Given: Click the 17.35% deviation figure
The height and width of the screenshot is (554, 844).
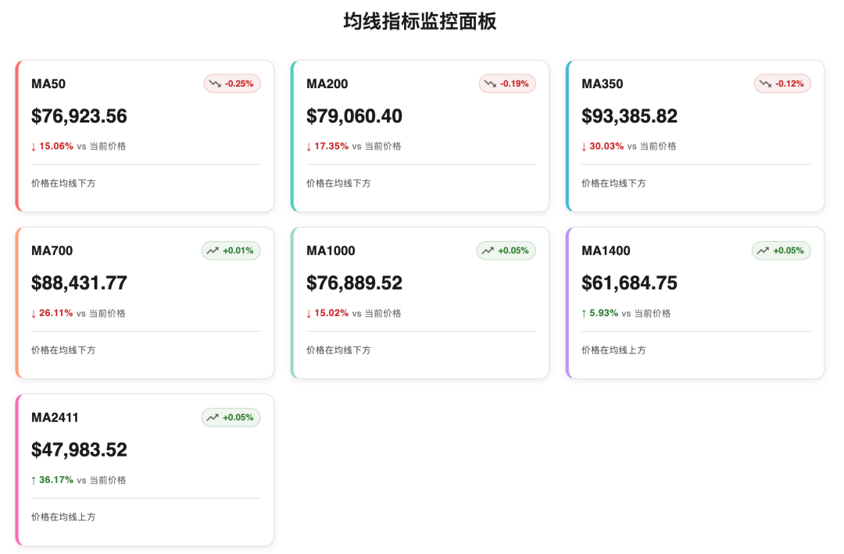Looking at the screenshot, I should (331, 146).
